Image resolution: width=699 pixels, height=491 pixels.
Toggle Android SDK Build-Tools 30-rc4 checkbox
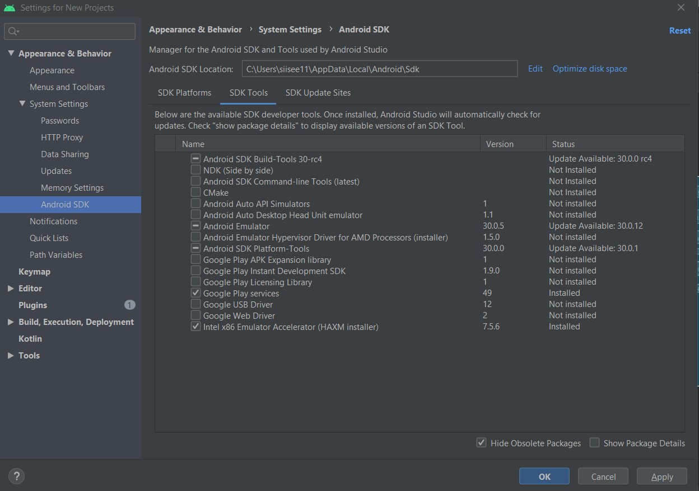[x=195, y=159]
